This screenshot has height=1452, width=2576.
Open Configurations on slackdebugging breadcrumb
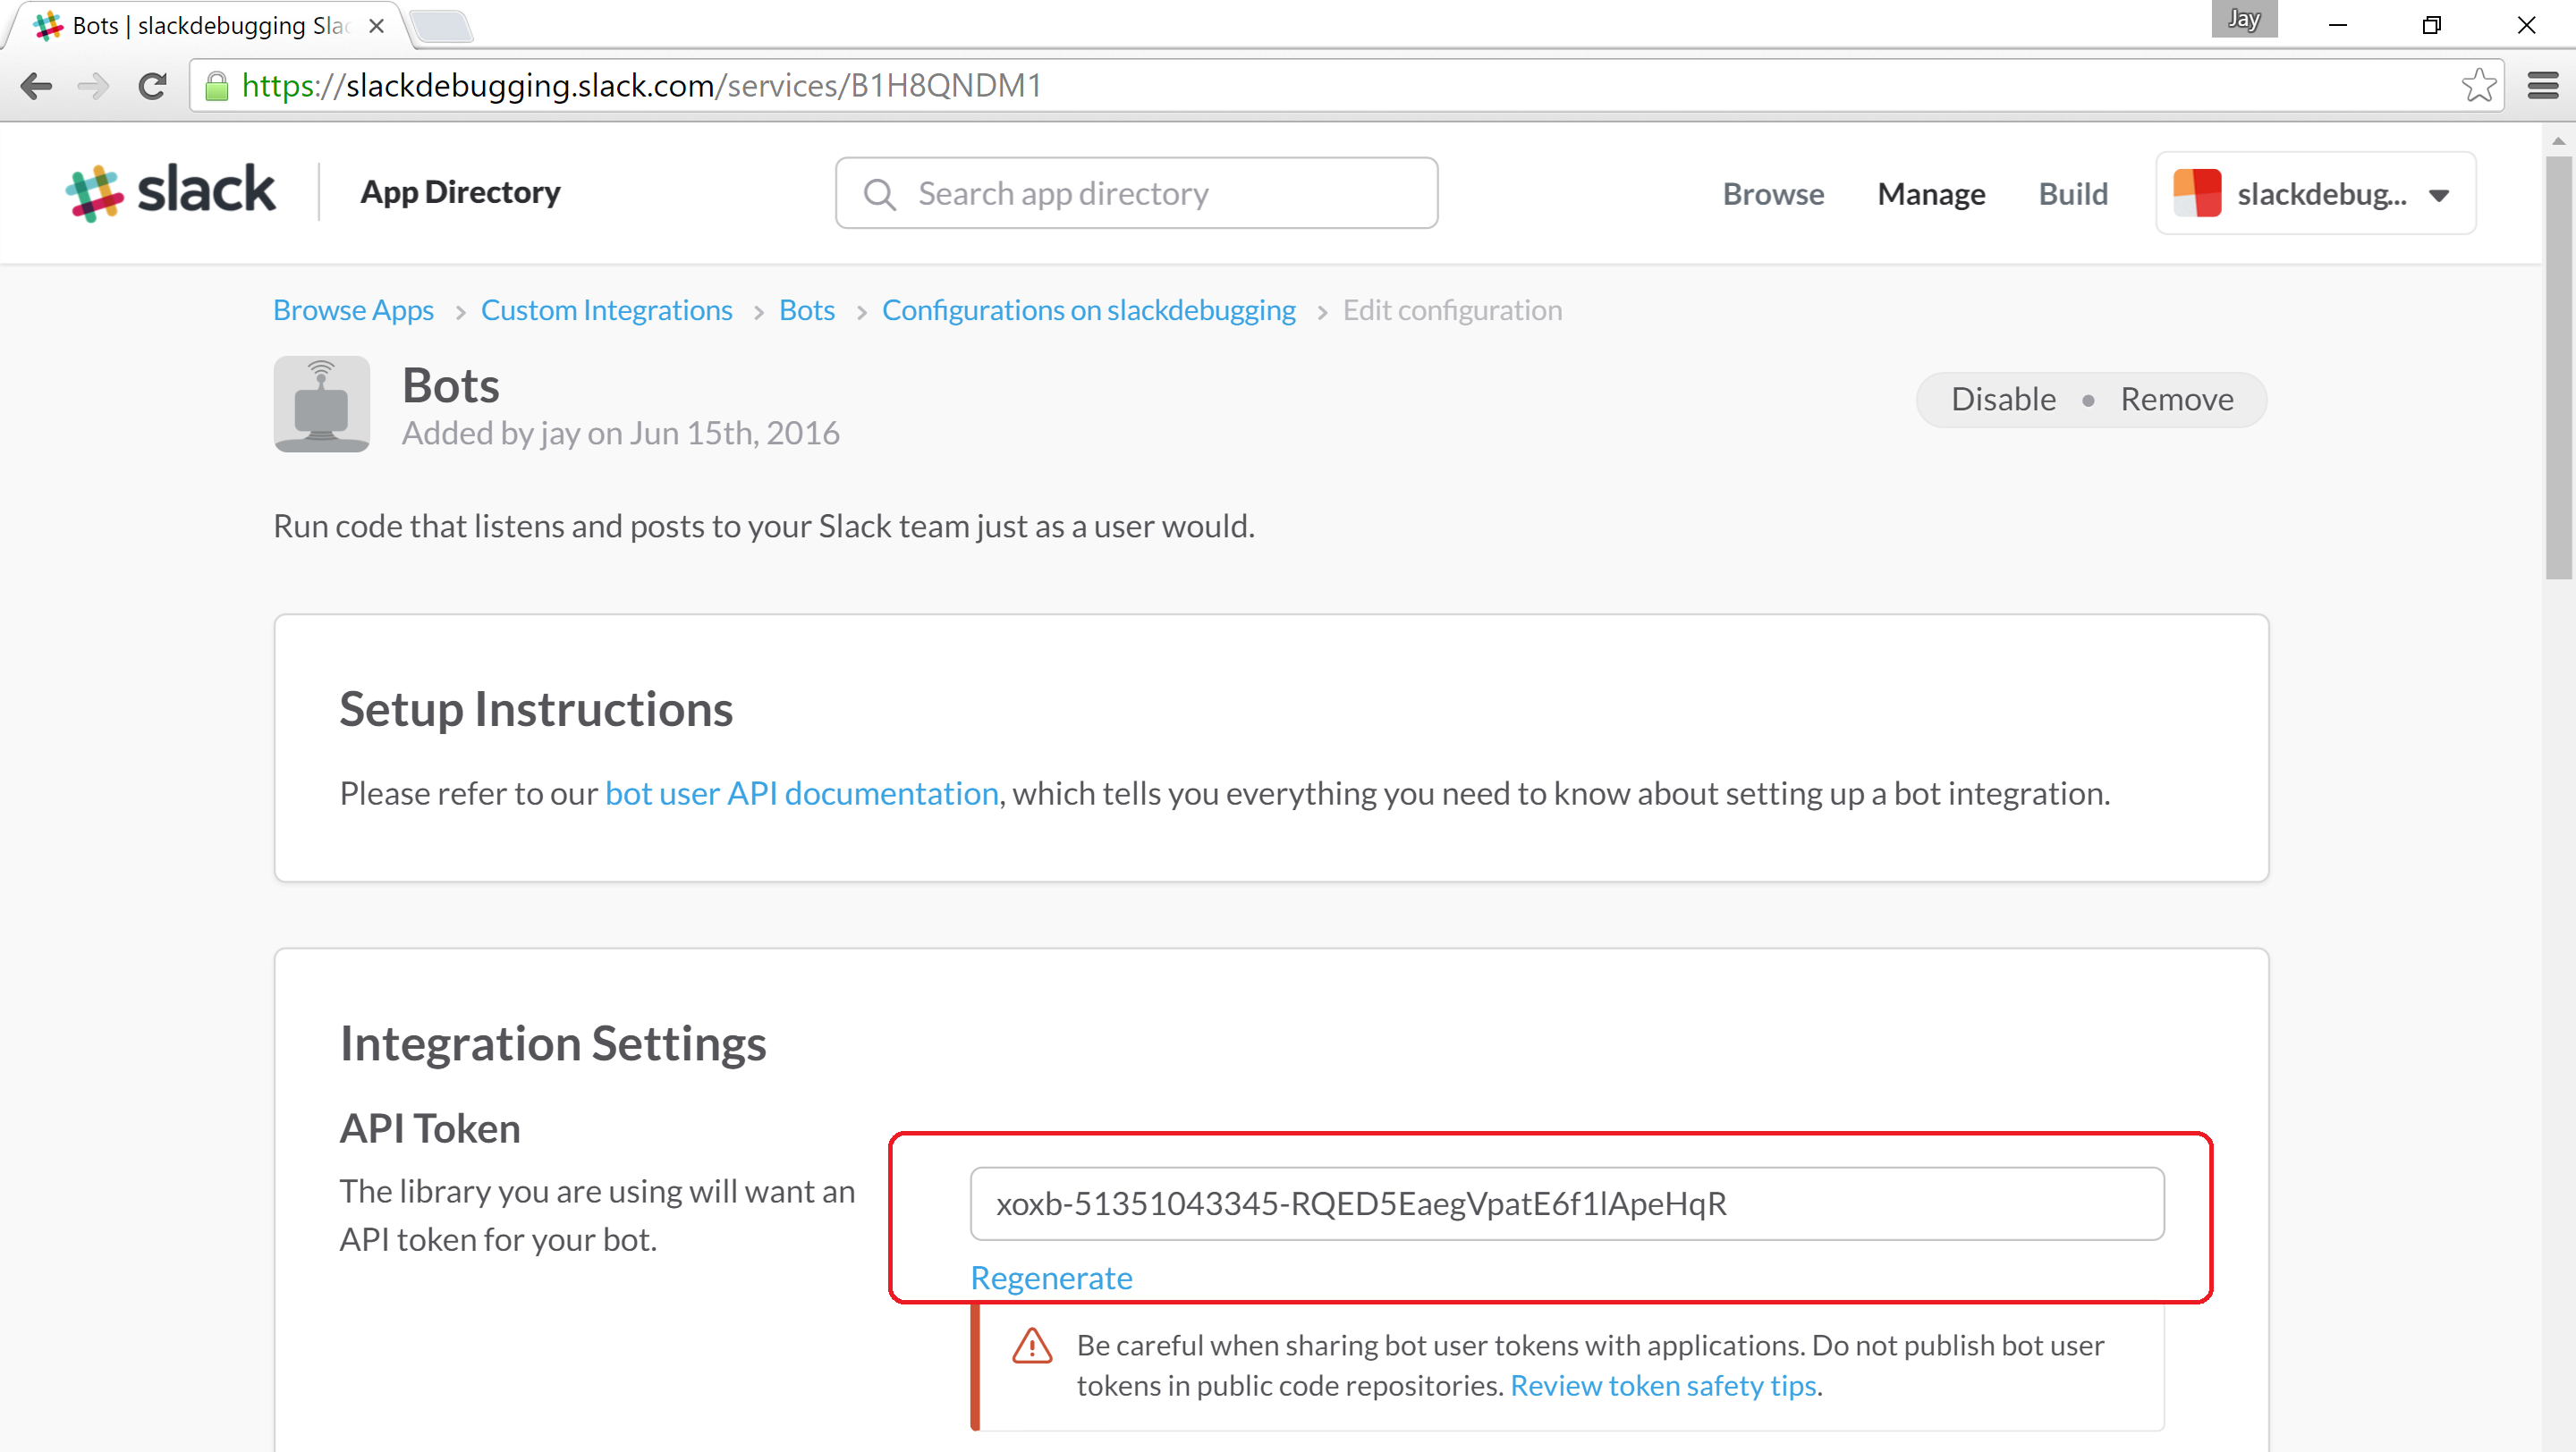[1088, 309]
